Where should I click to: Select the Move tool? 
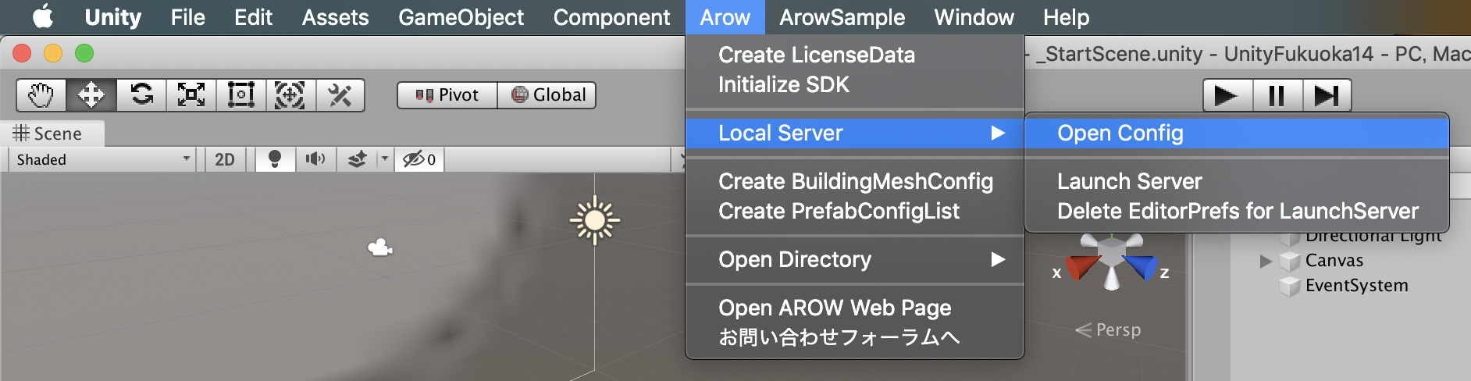[x=91, y=95]
